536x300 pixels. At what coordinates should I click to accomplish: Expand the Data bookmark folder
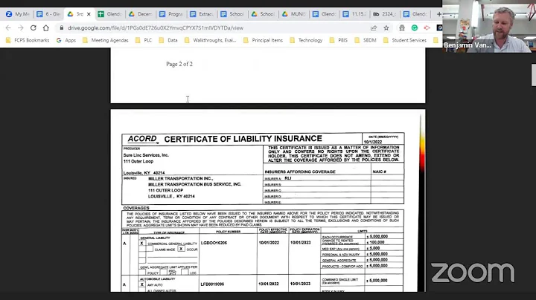(168, 40)
